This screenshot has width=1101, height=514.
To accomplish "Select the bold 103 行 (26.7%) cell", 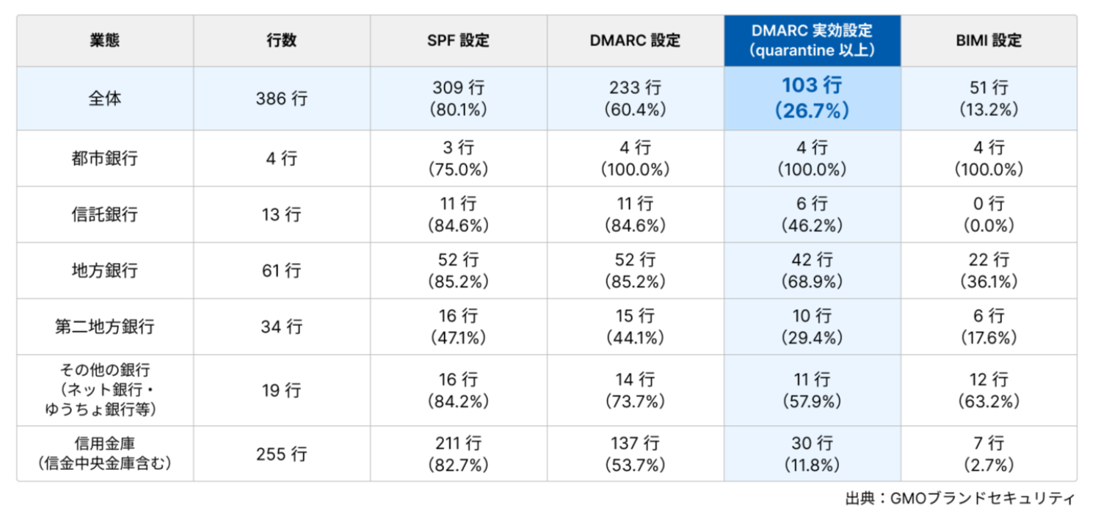I will tap(813, 98).
